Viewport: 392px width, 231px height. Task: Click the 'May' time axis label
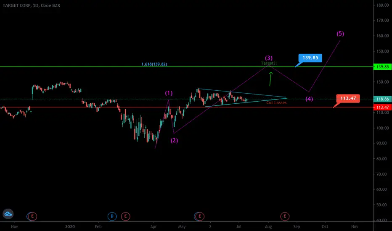(182, 226)
